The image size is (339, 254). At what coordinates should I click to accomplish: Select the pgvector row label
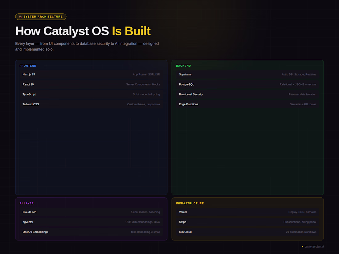(28, 222)
